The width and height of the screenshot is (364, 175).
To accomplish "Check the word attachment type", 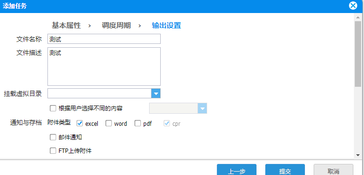I will (x=108, y=123).
